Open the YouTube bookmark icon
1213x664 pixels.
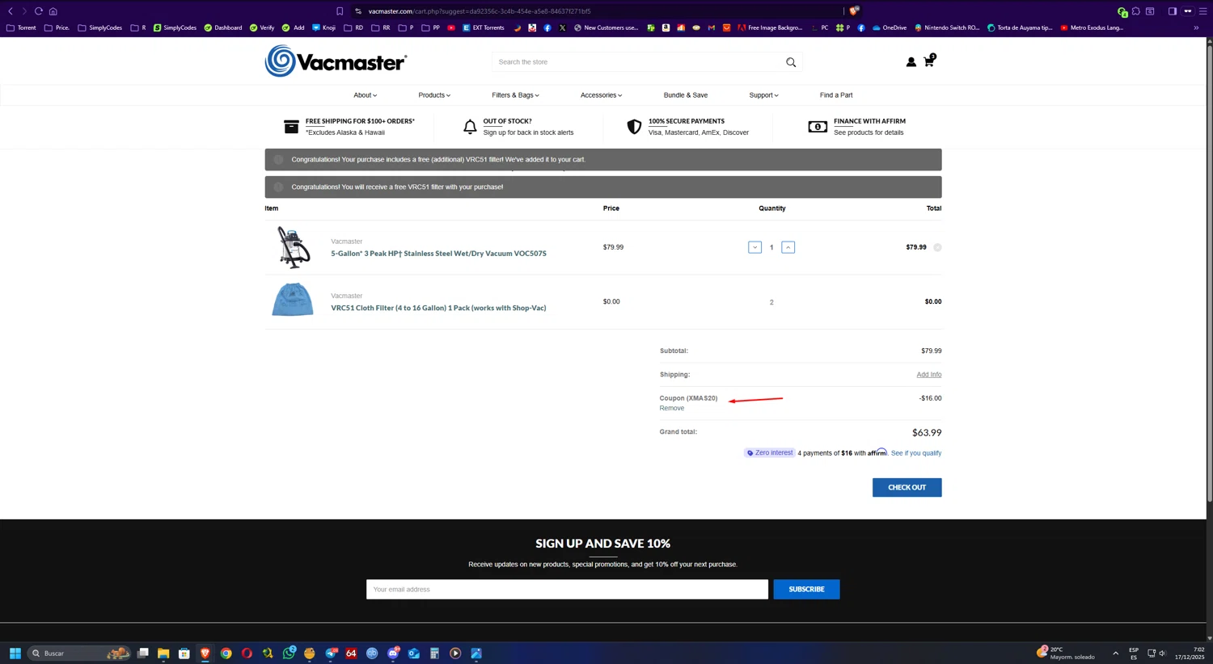451,27
